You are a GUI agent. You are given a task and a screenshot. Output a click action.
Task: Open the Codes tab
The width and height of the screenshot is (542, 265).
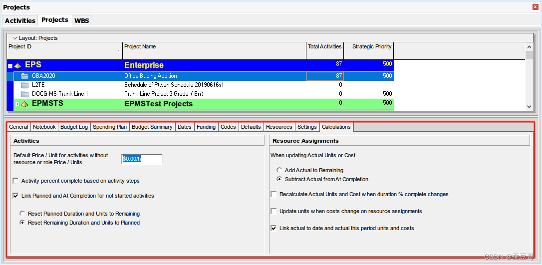point(228,127)
